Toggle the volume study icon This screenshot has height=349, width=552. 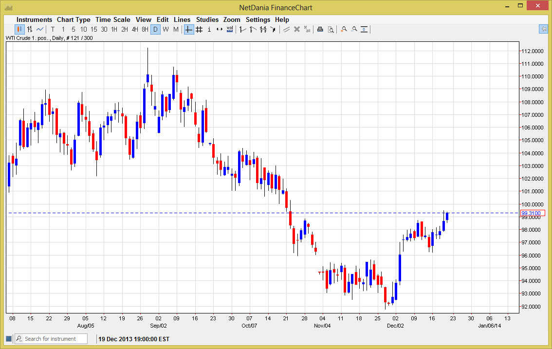pos(229,29)
